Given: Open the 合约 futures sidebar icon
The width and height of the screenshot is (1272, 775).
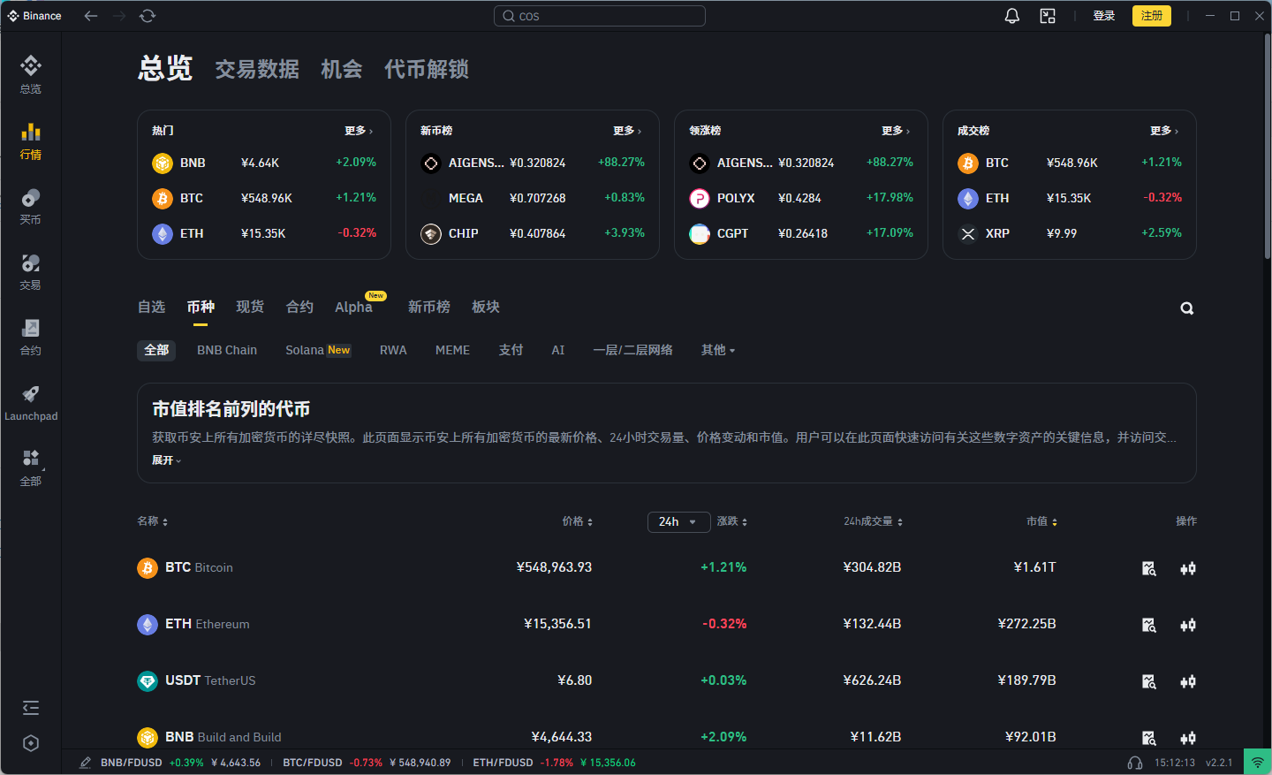Looking at the screenshot, I should (x=31, y=337).
